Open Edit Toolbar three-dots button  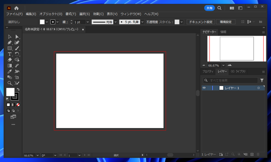coord(13,124)
